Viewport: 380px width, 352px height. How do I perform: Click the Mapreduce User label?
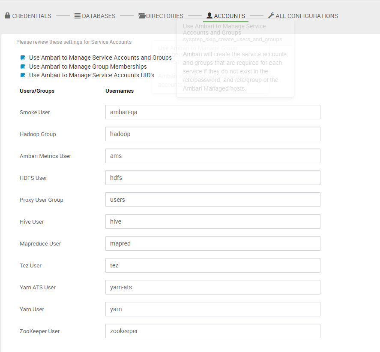coord(40,244)
